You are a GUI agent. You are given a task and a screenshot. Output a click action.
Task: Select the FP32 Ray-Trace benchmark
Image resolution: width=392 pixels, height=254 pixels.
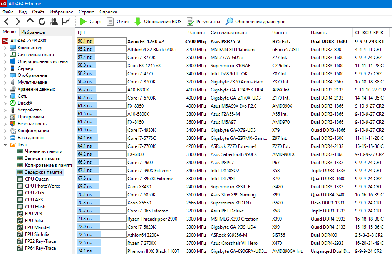point(37,241)
